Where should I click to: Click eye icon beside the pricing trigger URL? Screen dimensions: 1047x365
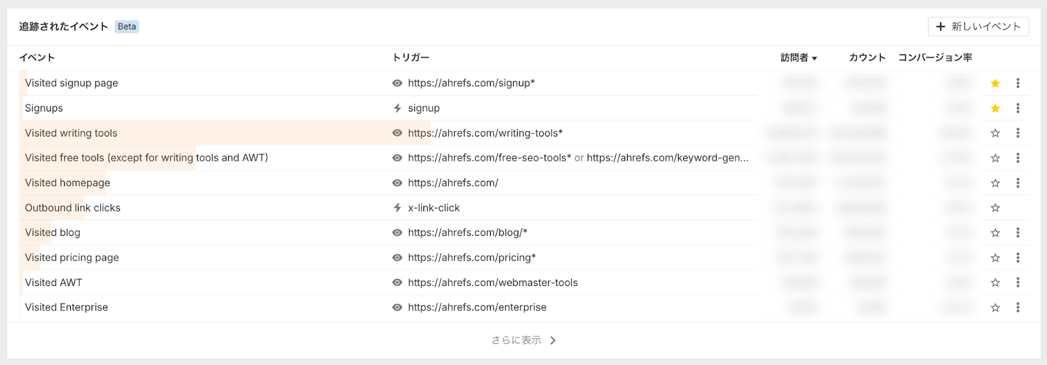[397, 258]
